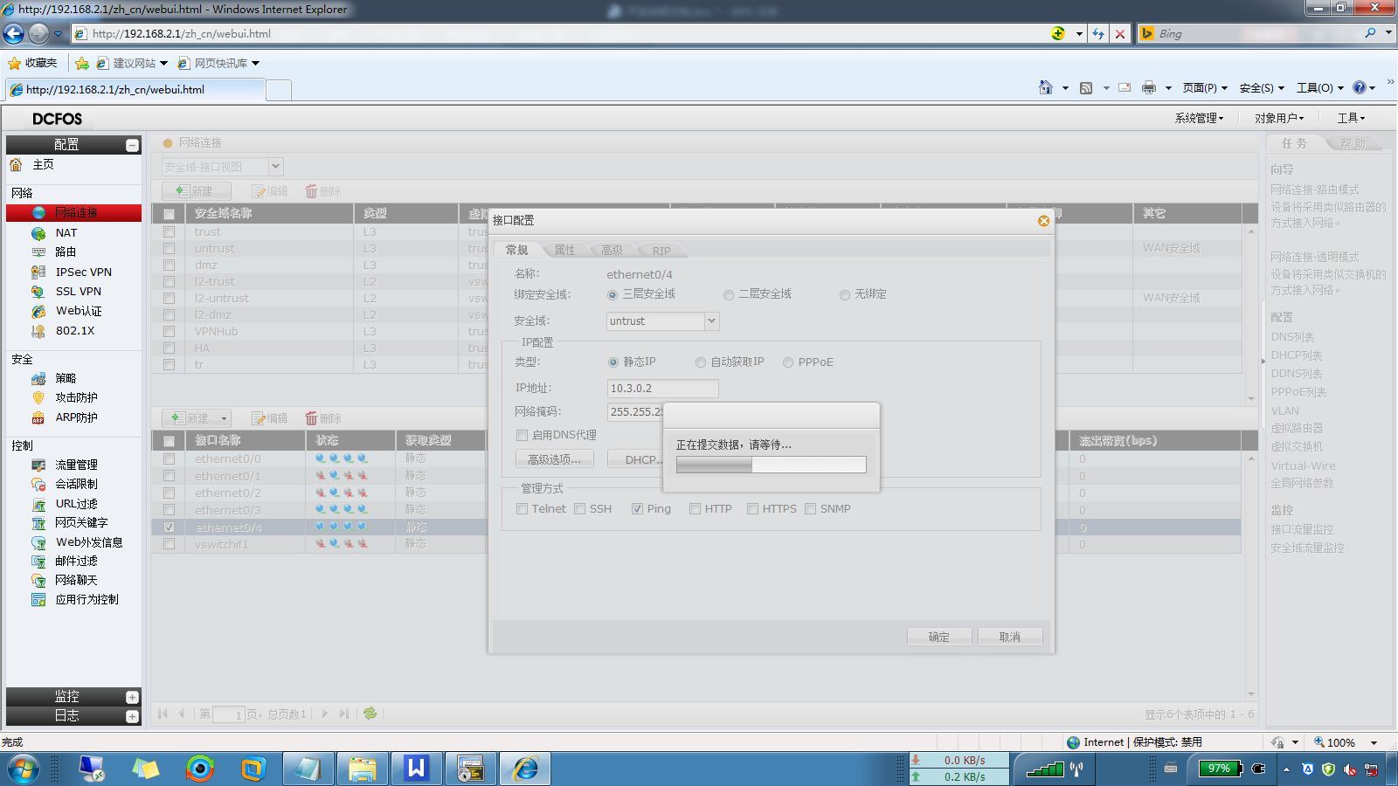The image size is (1398, 786).
Task: Open the 策略 policy icon
Action: pos(38,378)
